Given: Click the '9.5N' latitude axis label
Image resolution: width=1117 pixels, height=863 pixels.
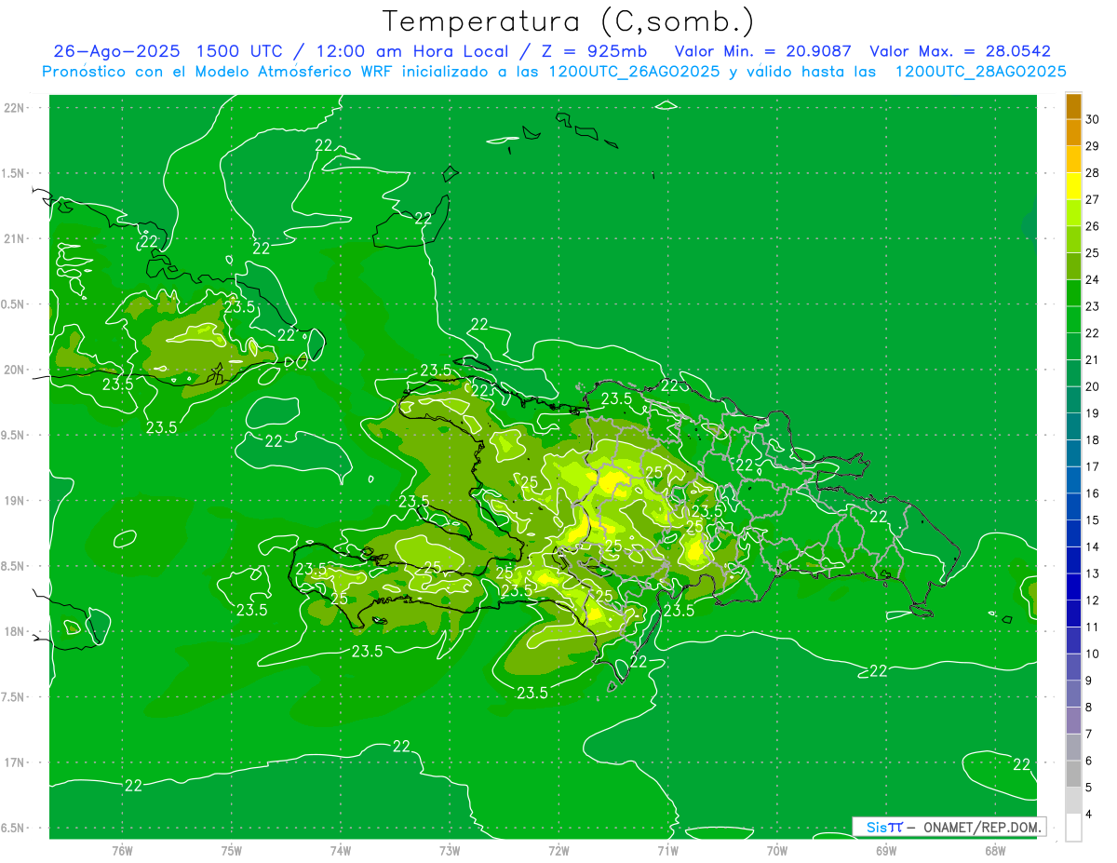Looking at the screenshot, I should click(13, 435).
